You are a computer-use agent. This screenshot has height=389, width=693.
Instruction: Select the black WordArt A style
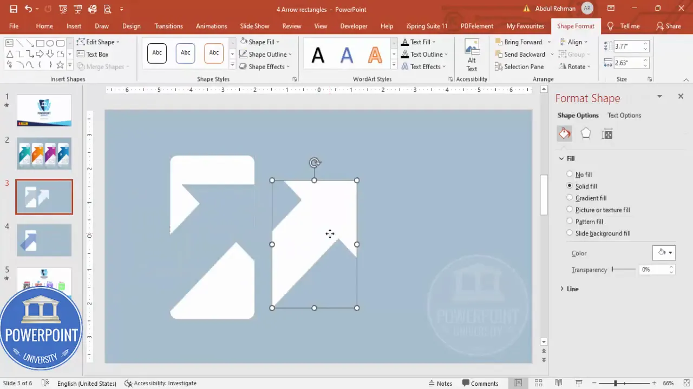[x=318, y=54]
